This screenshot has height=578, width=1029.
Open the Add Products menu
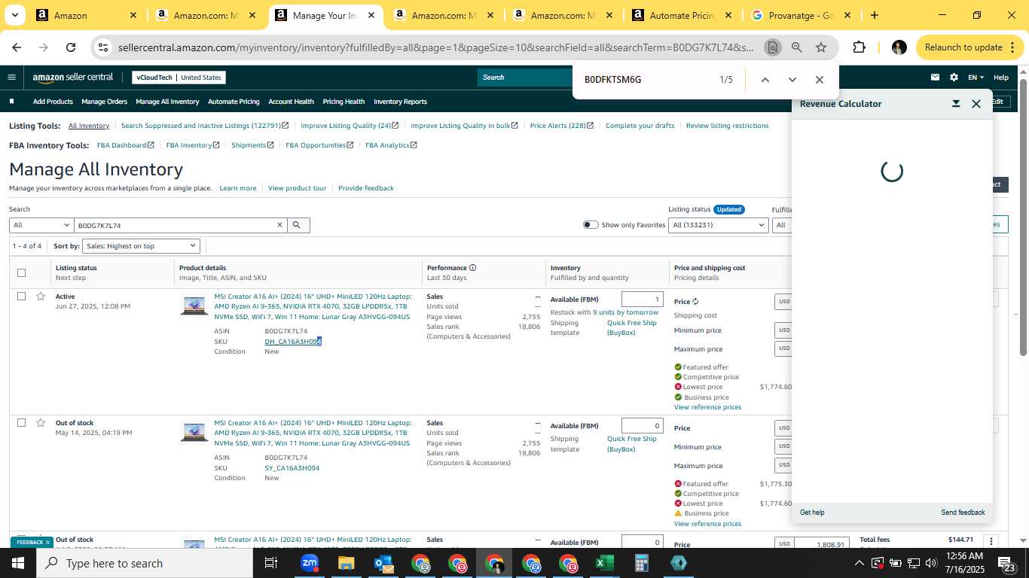point(53,102)
